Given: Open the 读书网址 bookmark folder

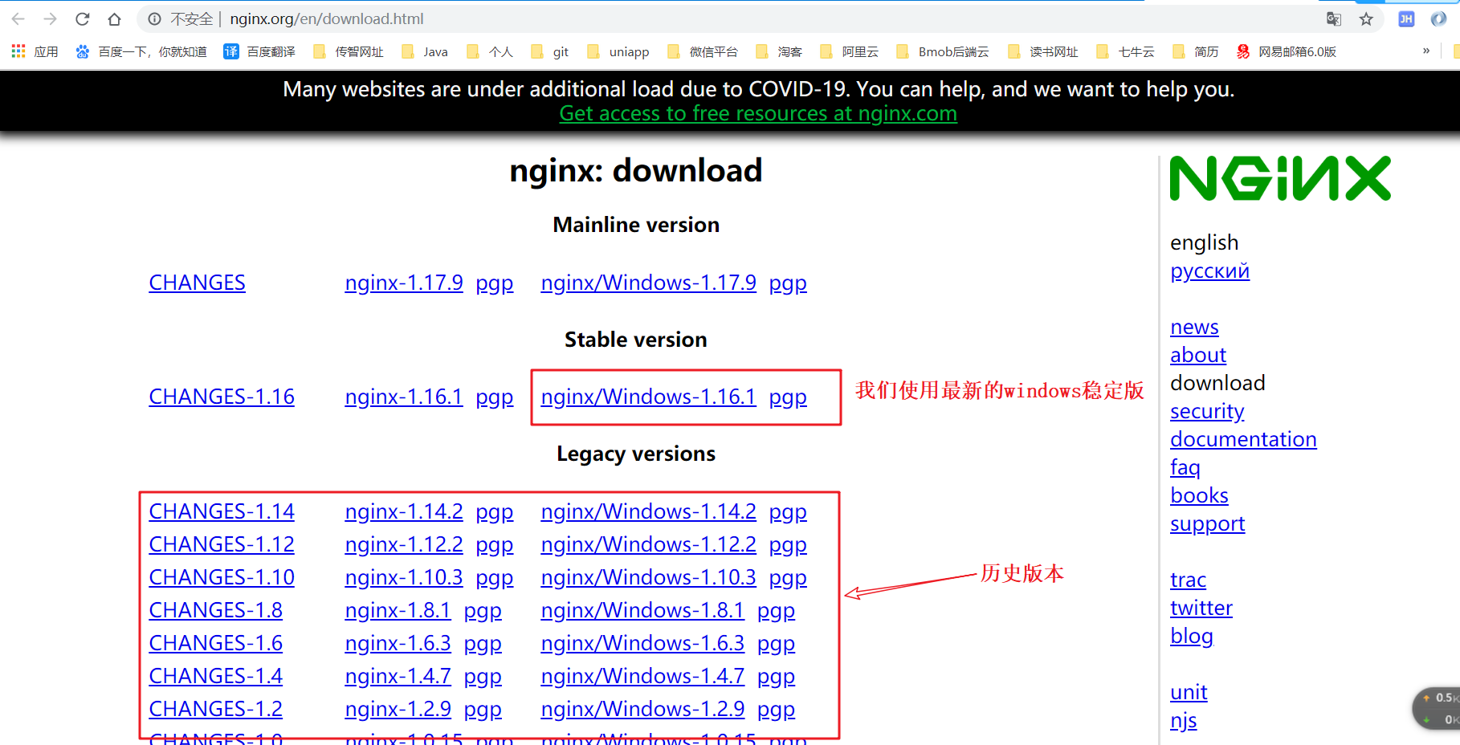Looking at the screenshot, I should click(1043, 51).
